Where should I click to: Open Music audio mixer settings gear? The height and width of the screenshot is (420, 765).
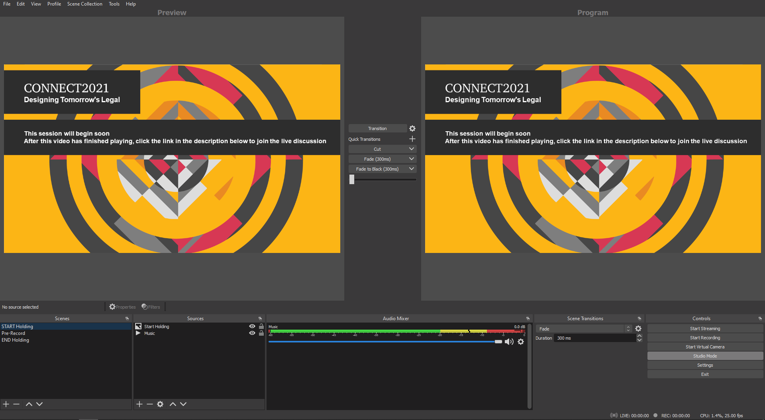pyautogui.click(x=521, y=342)
